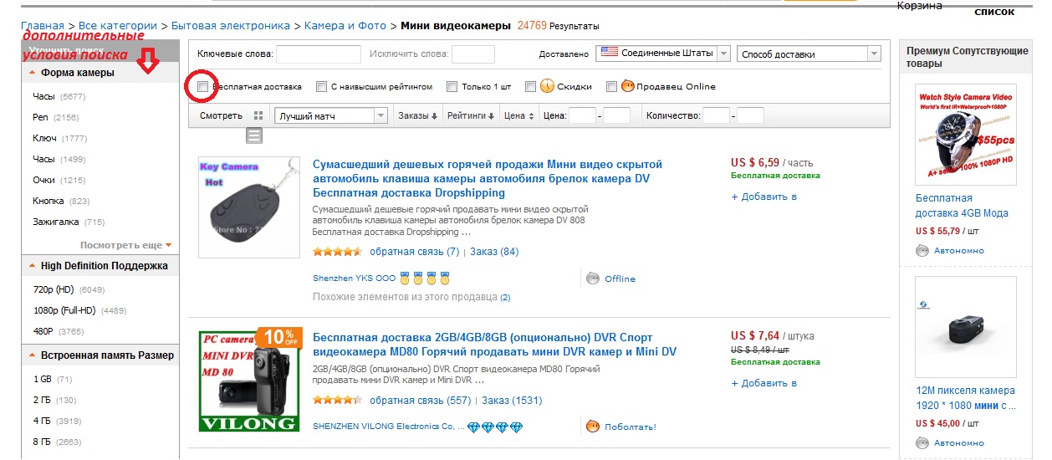Check the С наивысшим рейтингом filter
Image resolution: width=1052 pixels, height=460 pixels.
[x=321, y=86]
